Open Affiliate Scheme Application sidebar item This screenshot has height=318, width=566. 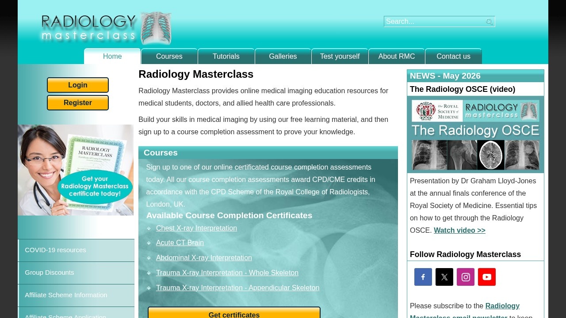pyautogui.click(x=76, y=314)
